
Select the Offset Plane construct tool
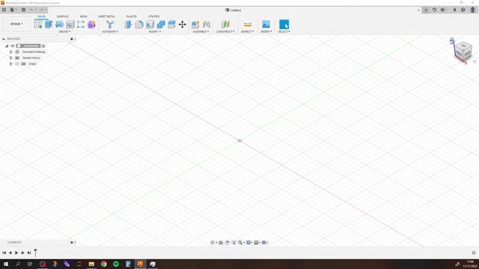(x=225, y=25)
